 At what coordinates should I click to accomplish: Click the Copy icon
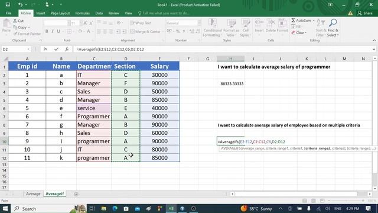(15, 27)
